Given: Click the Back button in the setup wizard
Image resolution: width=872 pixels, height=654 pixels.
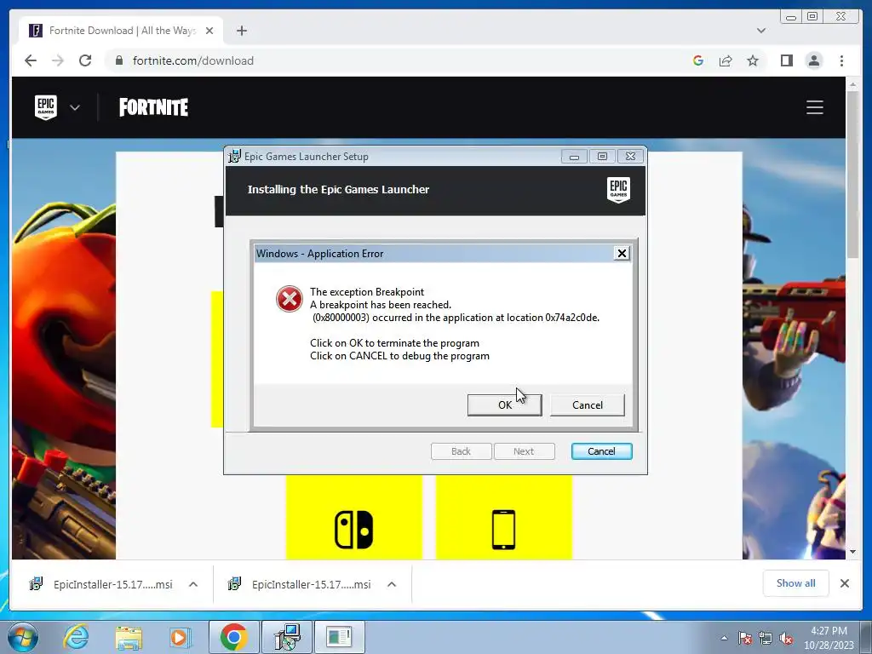Looking at the screenshot, I should pyautogui.click(x=461, y=451).
